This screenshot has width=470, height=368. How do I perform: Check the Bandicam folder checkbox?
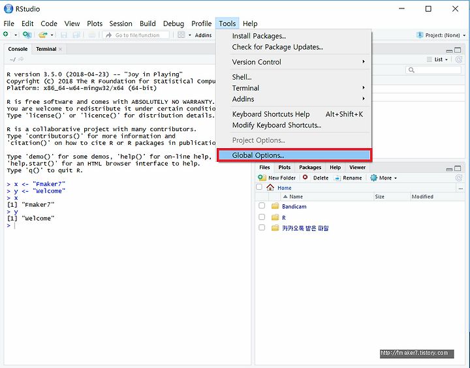click(x=262, y=206)
